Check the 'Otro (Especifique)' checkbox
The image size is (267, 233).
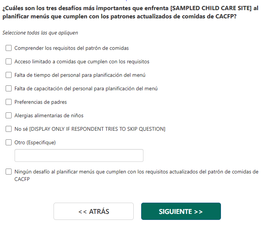[9, 142]
